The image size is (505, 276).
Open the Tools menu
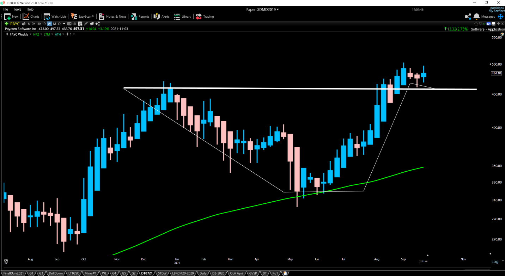17,9
